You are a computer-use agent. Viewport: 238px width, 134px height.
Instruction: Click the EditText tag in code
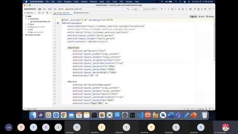point(74,48)
